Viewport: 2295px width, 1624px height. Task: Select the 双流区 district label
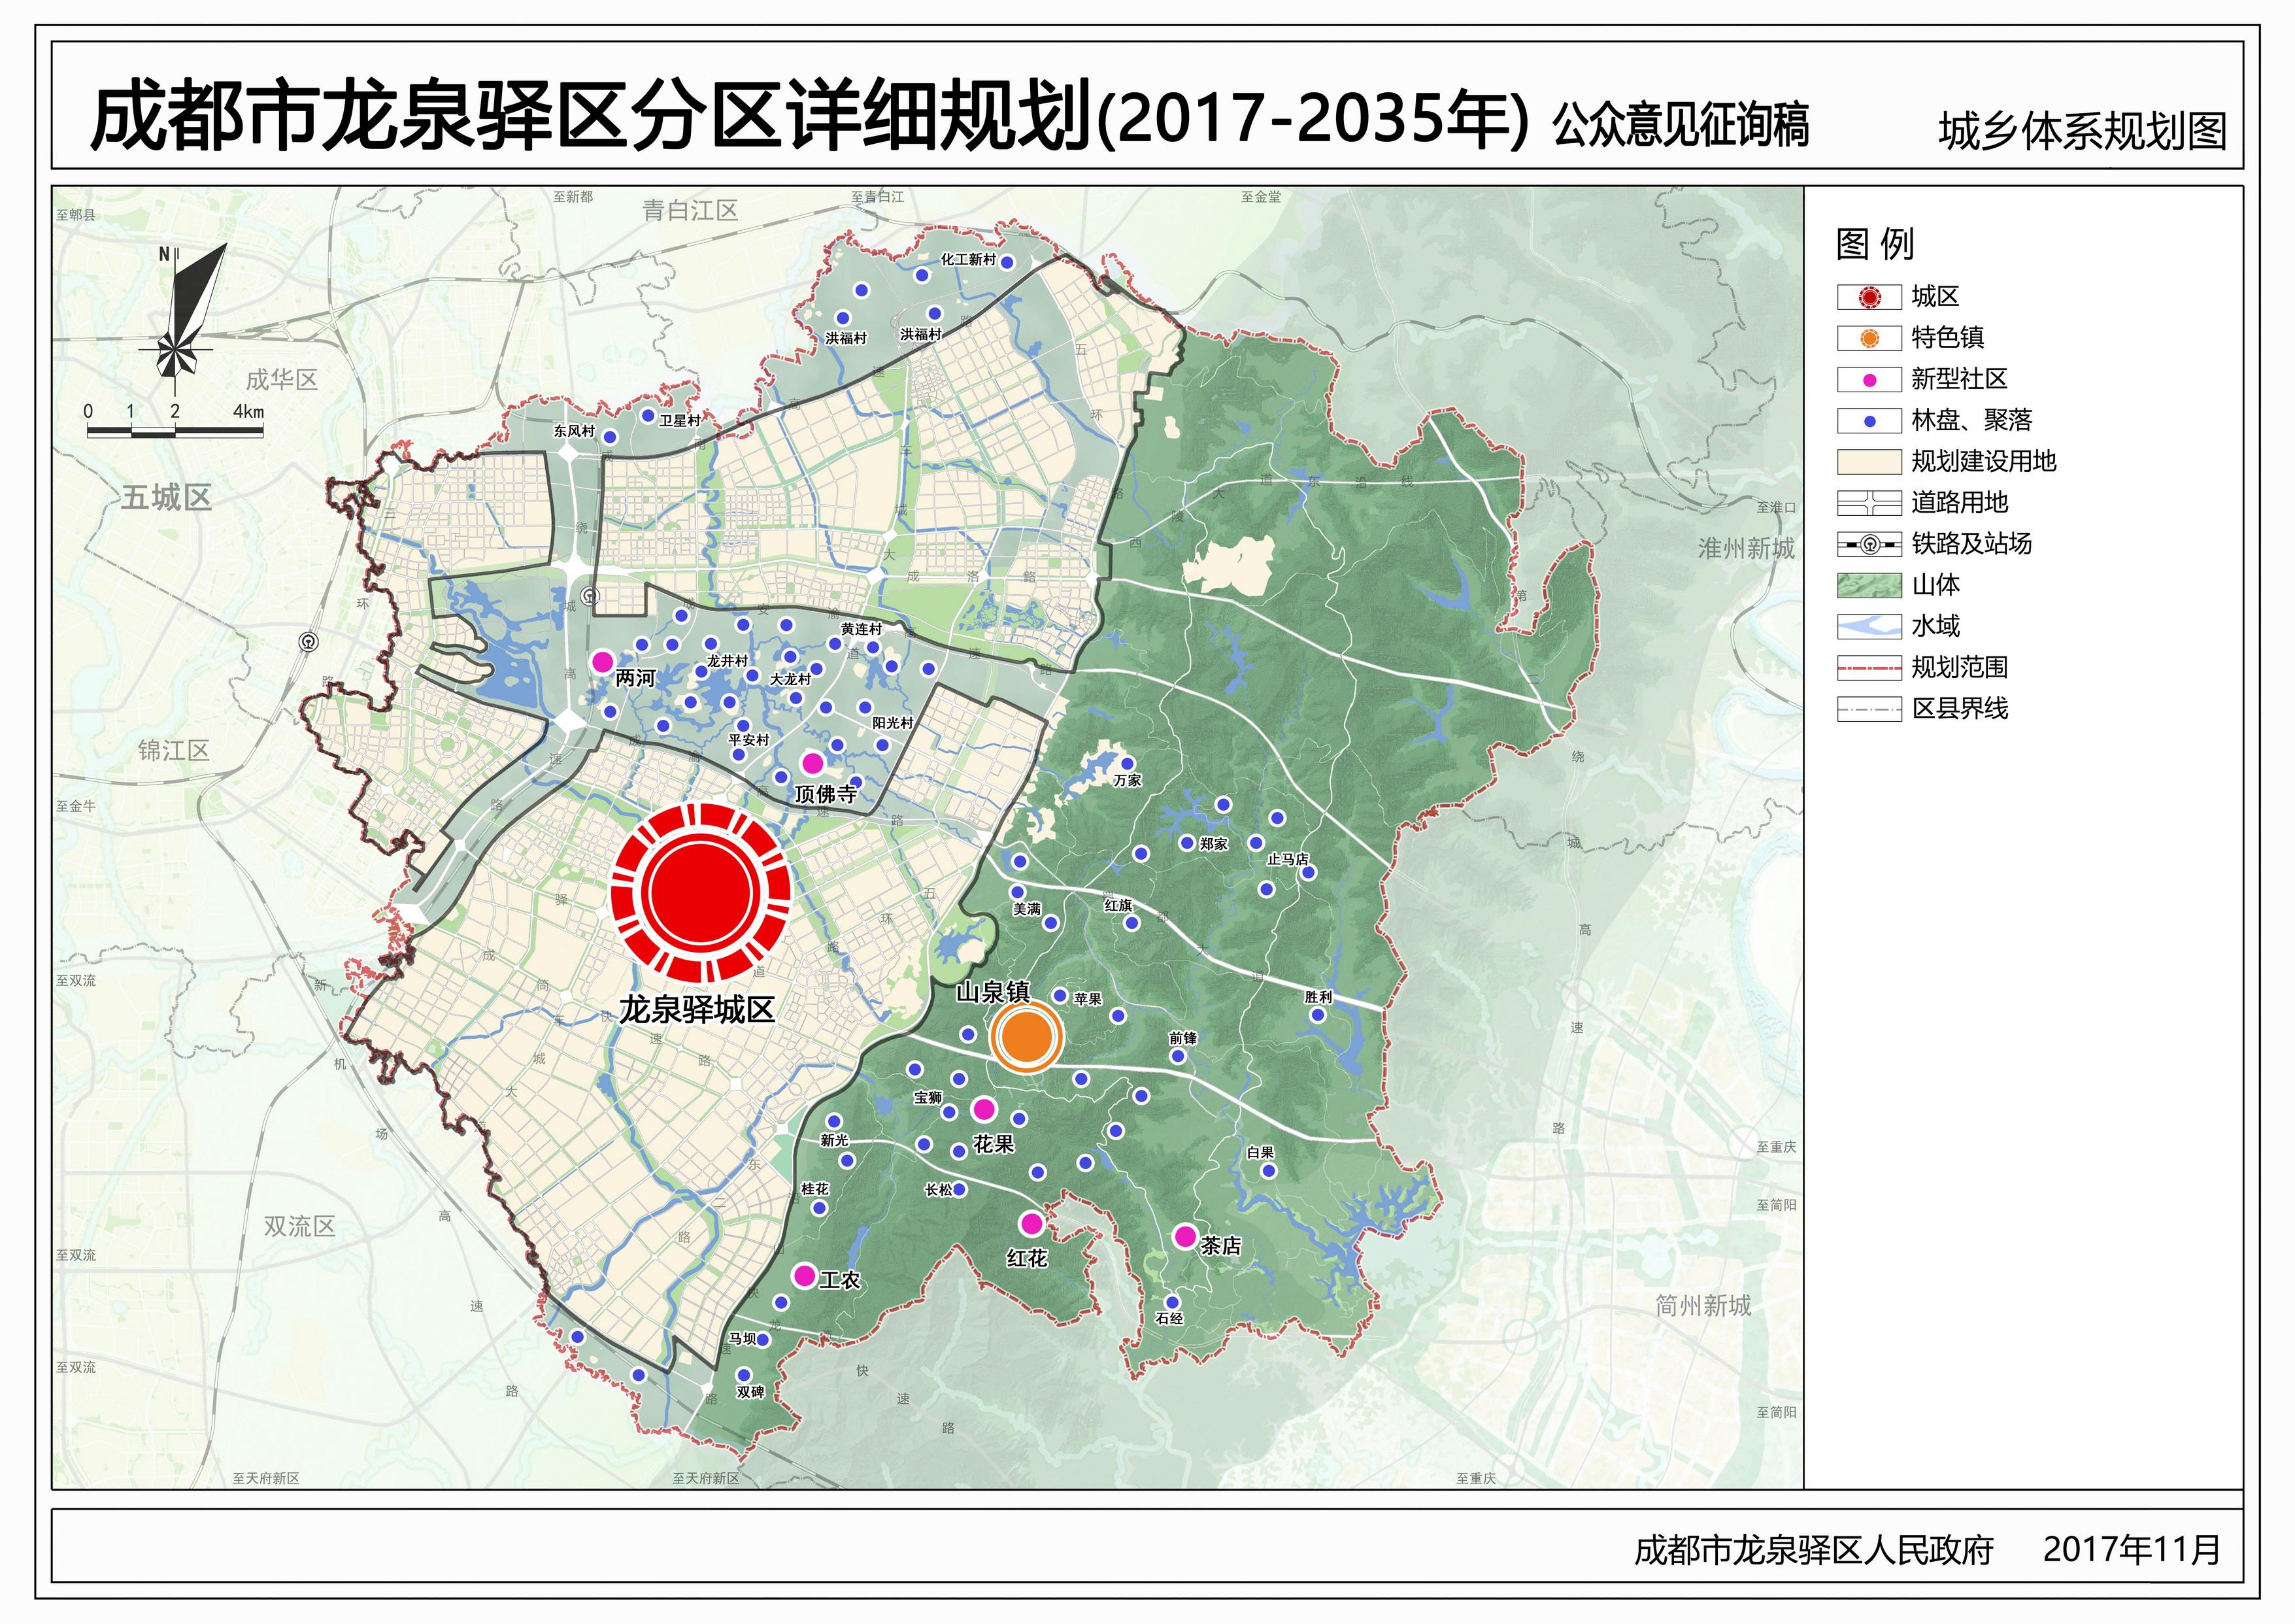click(299, 1226)
